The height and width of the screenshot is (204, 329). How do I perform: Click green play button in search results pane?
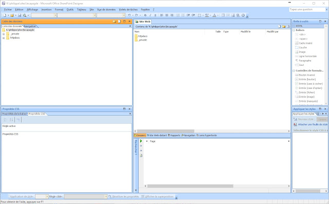pos(141,141)
